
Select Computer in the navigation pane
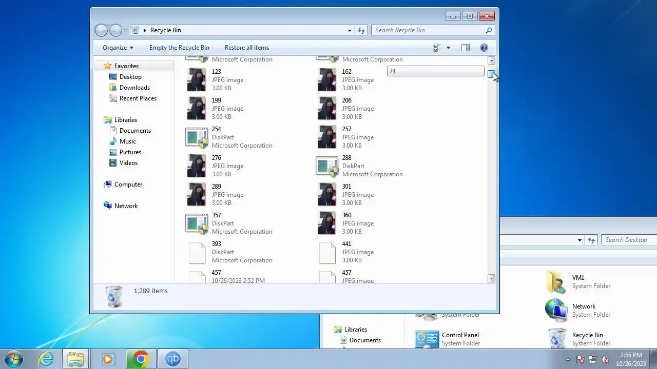[x=128, y=184]
